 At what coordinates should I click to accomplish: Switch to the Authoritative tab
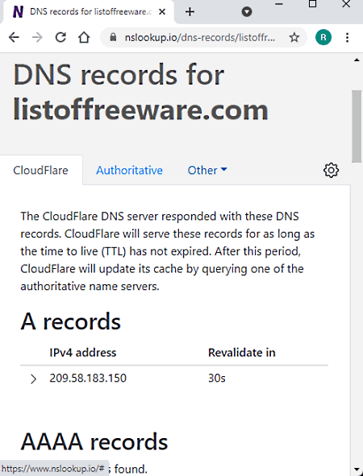pyautogui.click(x=129, y=170)
